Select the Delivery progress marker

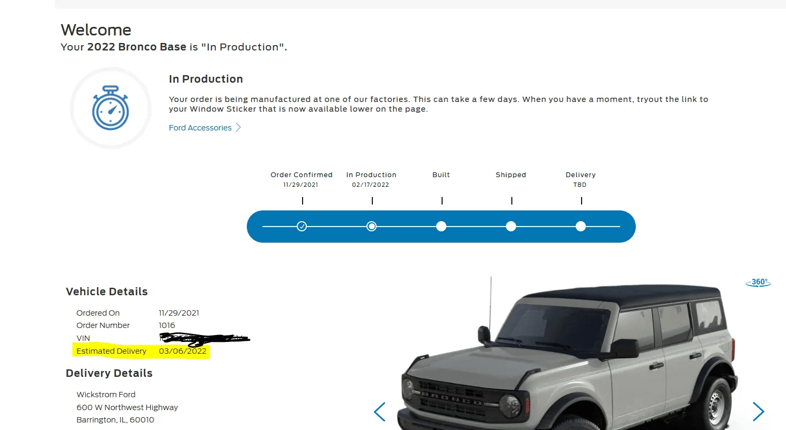click(581, 227)
